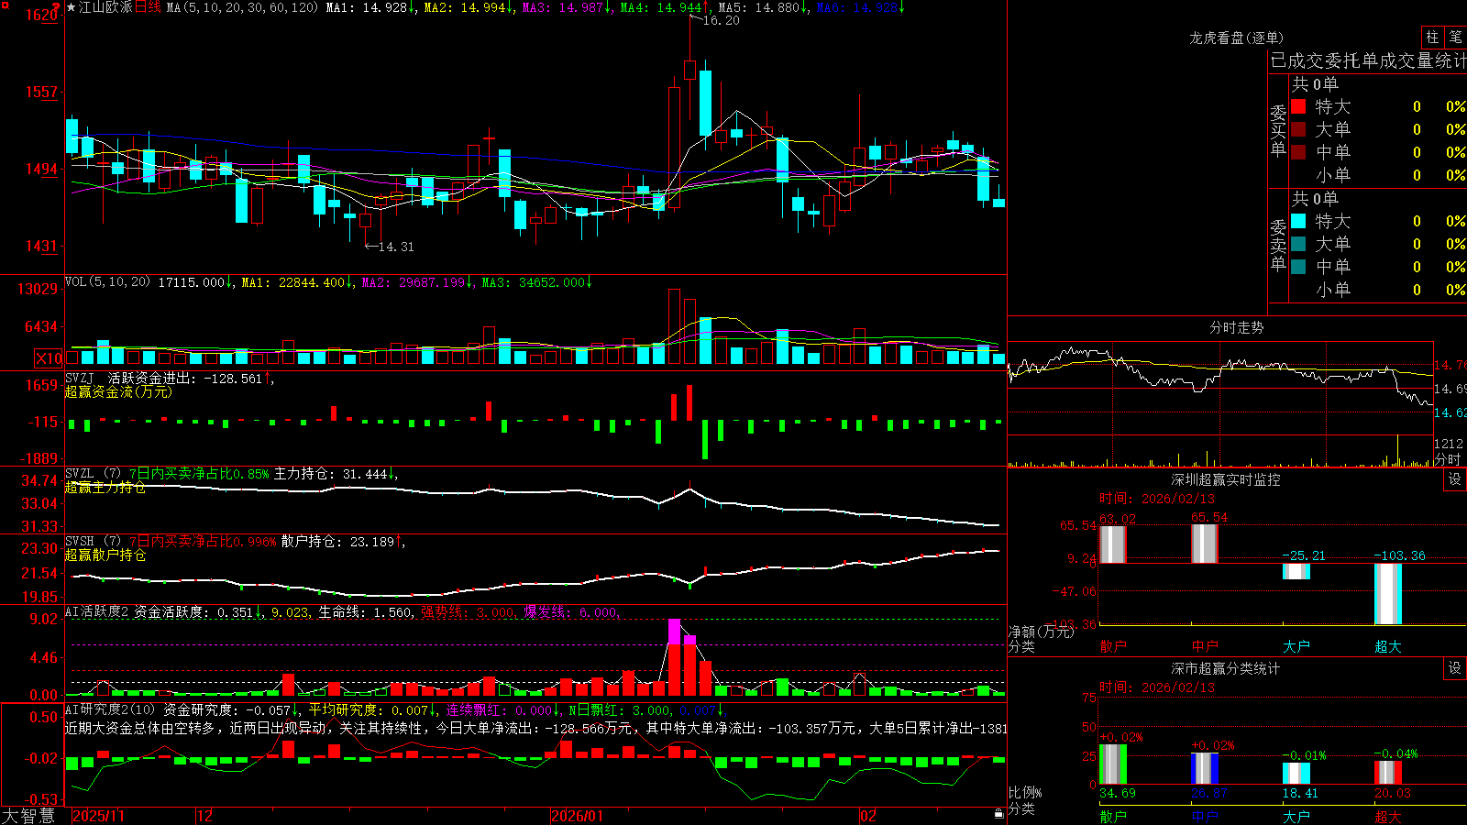Click the 深圳超赢实时监控 panel title
Image resolution: width=1467 pixels, height=825 pixels.
point(1226,479)
